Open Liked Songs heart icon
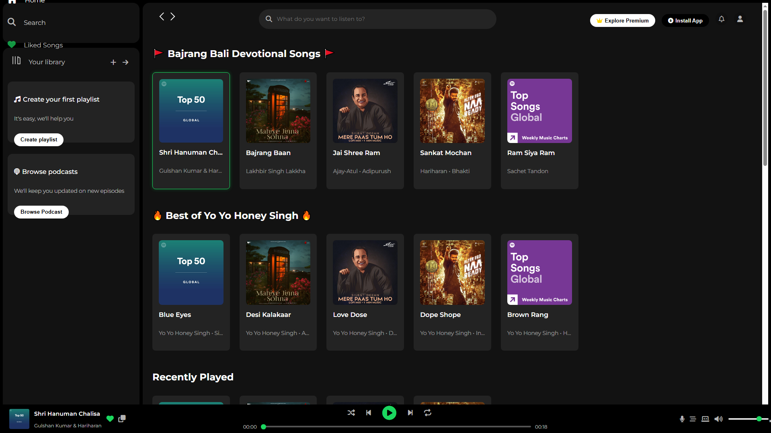 [12, 45]
